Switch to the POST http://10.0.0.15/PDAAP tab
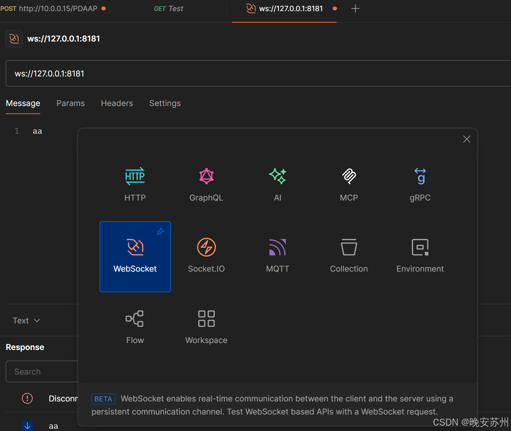The image size is (511, 431). tap(54, 8)
